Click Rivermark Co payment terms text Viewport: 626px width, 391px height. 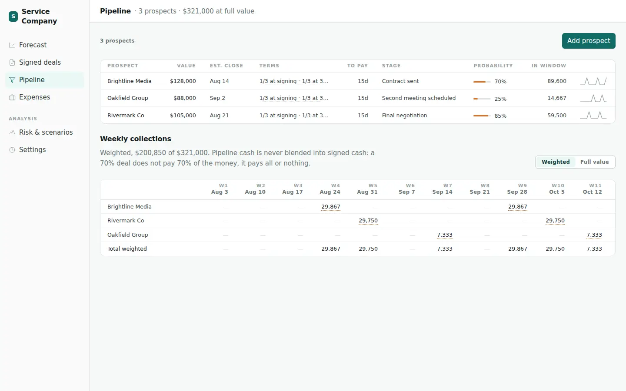pyautogui.click(x=294, y=116)
